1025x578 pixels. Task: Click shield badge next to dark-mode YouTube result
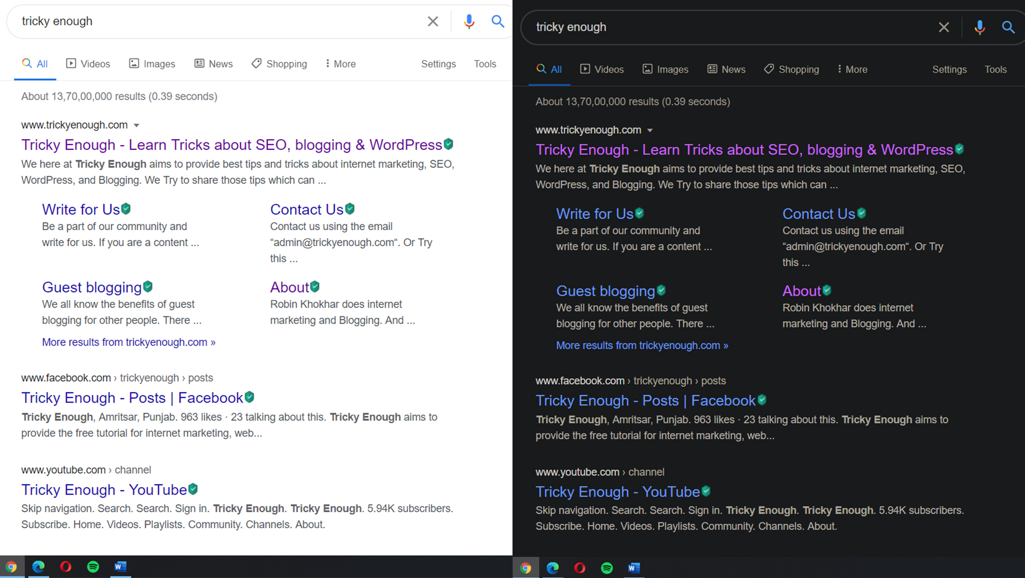coord(706,491)
